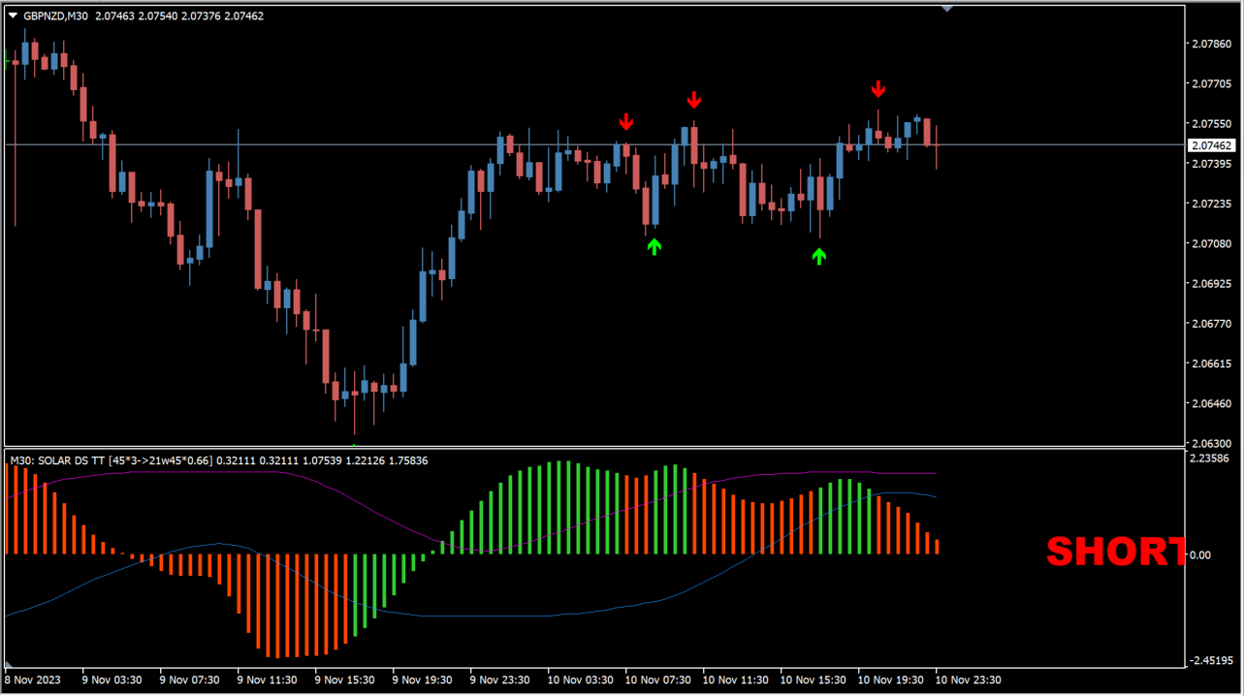Viewport: 1244px width, 696px height.
Task: Click the 2.23586 indicator maximum scale value
Action: pos(1211,459)
